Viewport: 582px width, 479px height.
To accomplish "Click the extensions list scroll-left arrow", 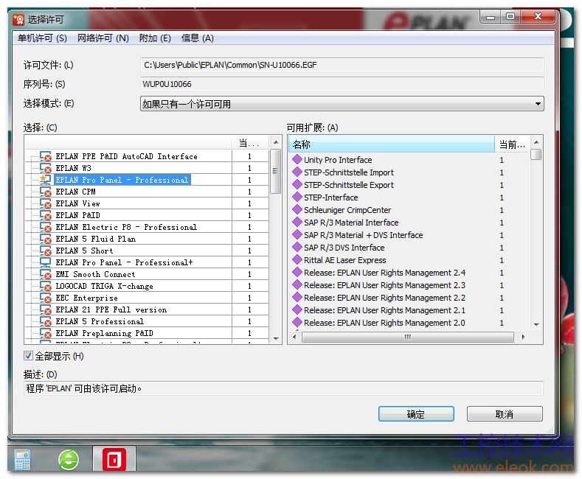I will pos(294,337).
